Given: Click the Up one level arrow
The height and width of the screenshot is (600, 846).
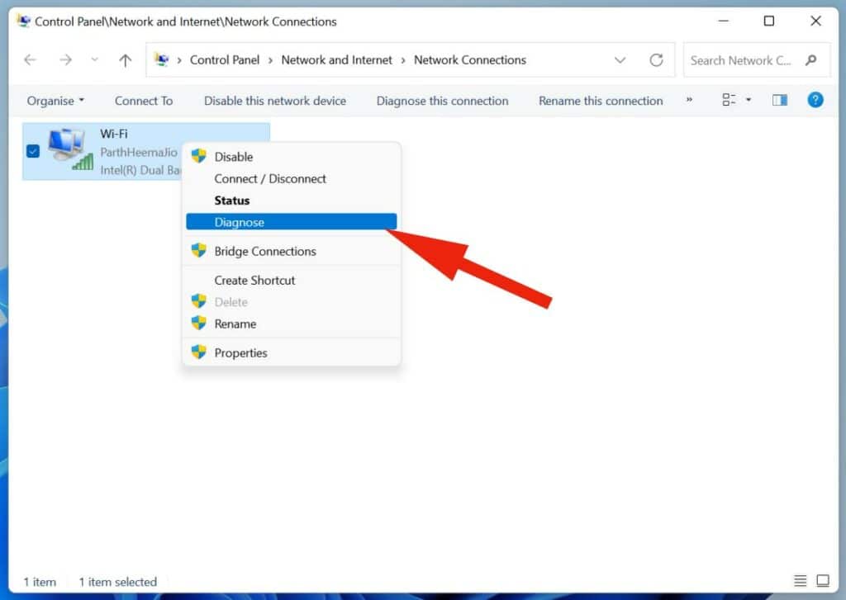Looking at the screenshot, I should point(125,60).
